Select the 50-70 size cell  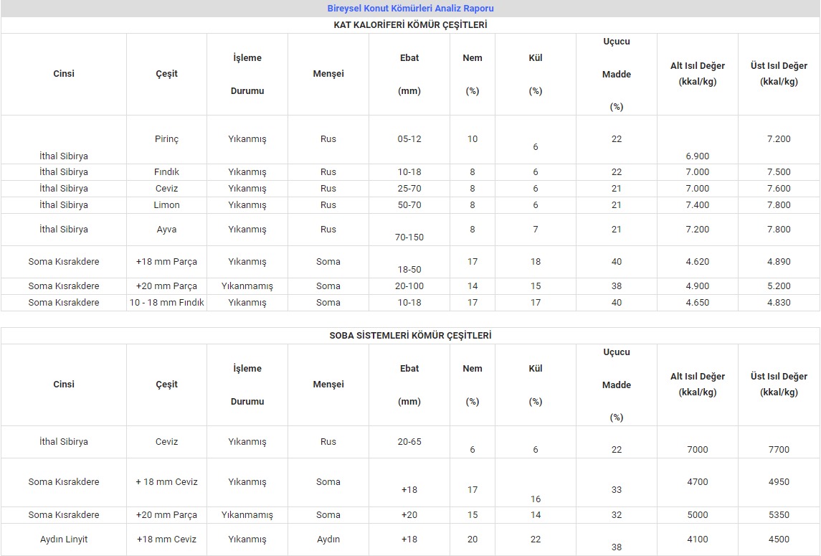(409, 205)
